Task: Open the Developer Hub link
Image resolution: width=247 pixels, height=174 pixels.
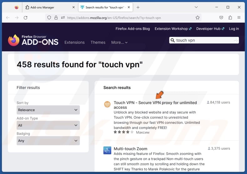Action: 210,29
